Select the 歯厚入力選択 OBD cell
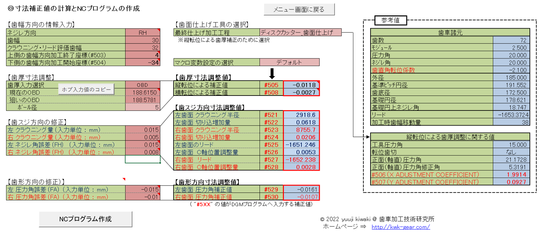 (x=142, y=85)
